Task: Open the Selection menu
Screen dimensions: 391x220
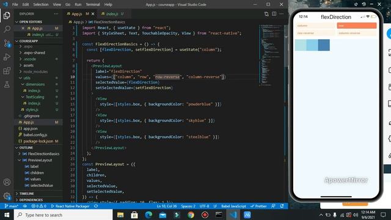Action: coord(41,4)
